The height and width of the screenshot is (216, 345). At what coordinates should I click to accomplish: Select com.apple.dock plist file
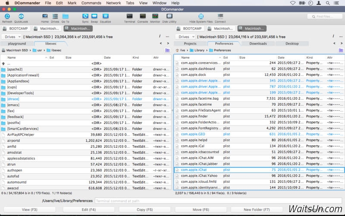pos(259,75)
